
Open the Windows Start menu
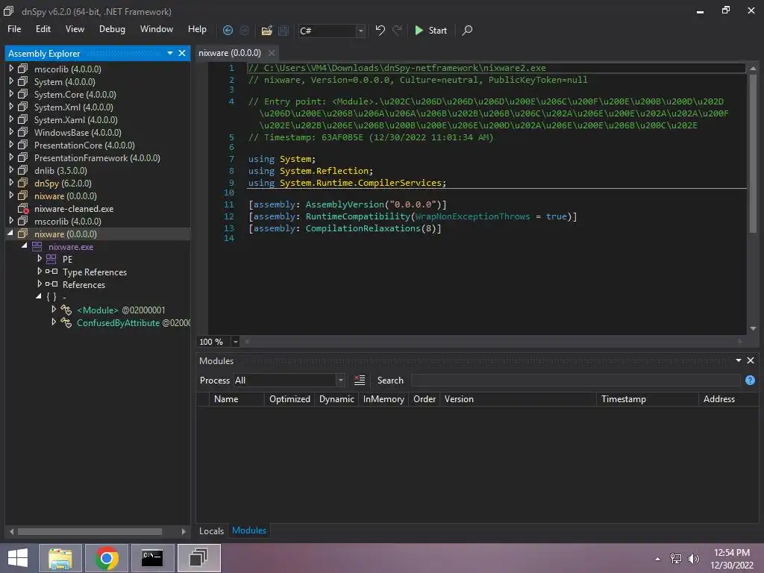coord(18,558)
